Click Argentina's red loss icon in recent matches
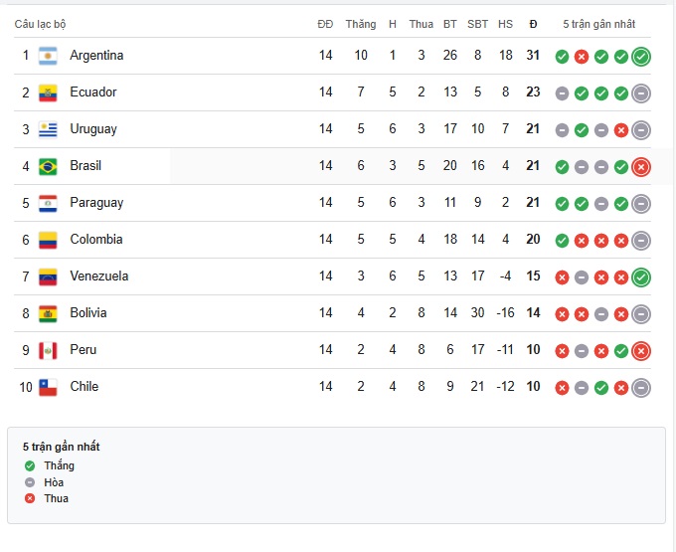Screen dimensions: 676x552 582,57
